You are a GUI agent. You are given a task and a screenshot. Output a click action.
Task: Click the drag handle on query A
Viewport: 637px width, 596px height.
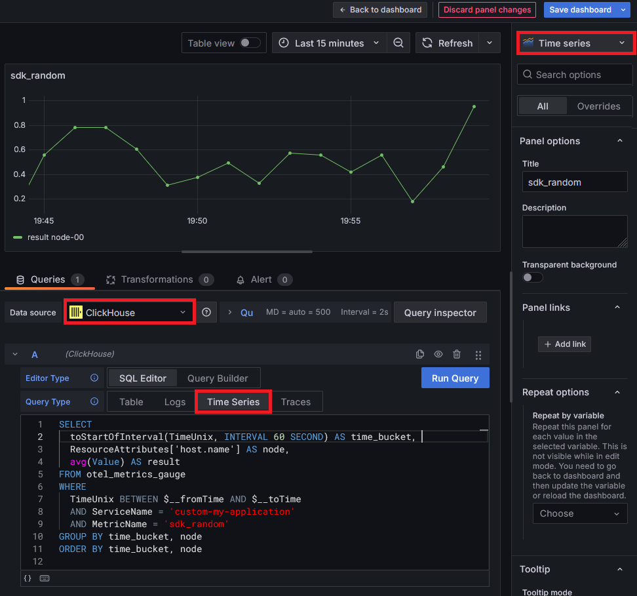tap(478, 354)
